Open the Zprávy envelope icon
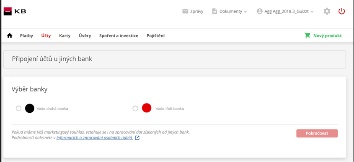 pyautogui.click(x=185, y=11)
